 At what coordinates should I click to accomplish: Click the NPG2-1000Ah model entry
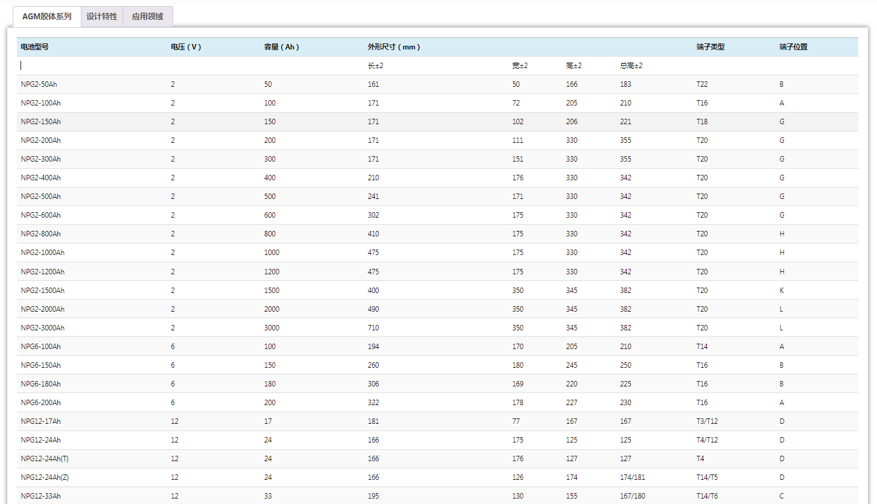(42, 253)
